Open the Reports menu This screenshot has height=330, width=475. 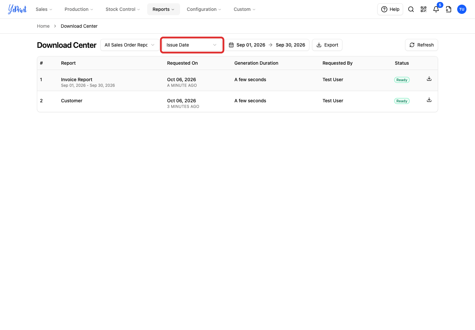[164, 9]
